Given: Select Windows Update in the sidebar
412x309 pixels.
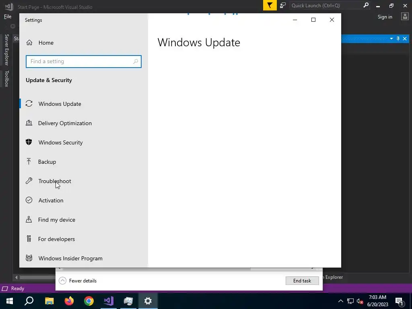Looking at the screenshot, I should tap(60, 104).
